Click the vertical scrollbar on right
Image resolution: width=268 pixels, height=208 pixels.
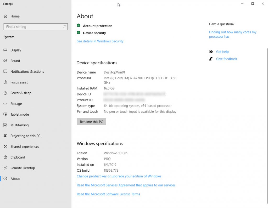pos(267,126)
